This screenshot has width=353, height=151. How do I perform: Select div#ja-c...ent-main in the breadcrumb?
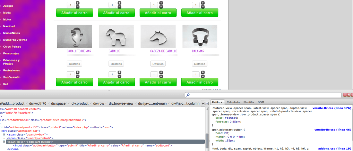coord(152,103)
